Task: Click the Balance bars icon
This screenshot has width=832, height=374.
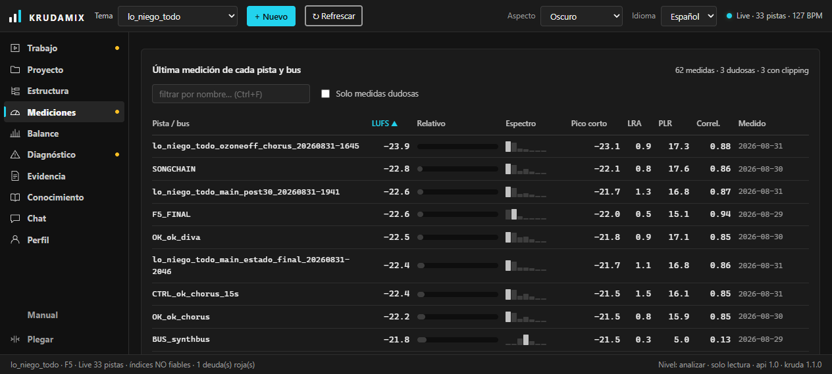Action: pos(15,133)
